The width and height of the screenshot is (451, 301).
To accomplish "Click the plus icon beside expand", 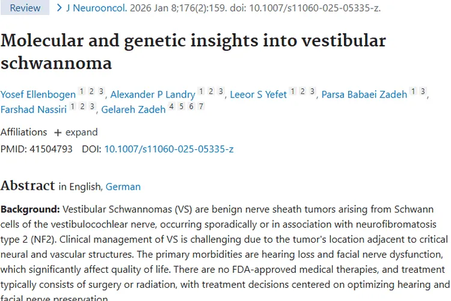I will click(x=58, y=132).
